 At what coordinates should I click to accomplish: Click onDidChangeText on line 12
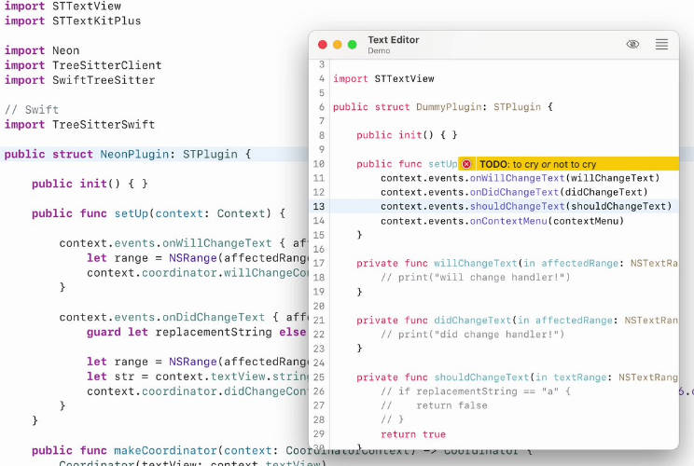pos(514,192)
